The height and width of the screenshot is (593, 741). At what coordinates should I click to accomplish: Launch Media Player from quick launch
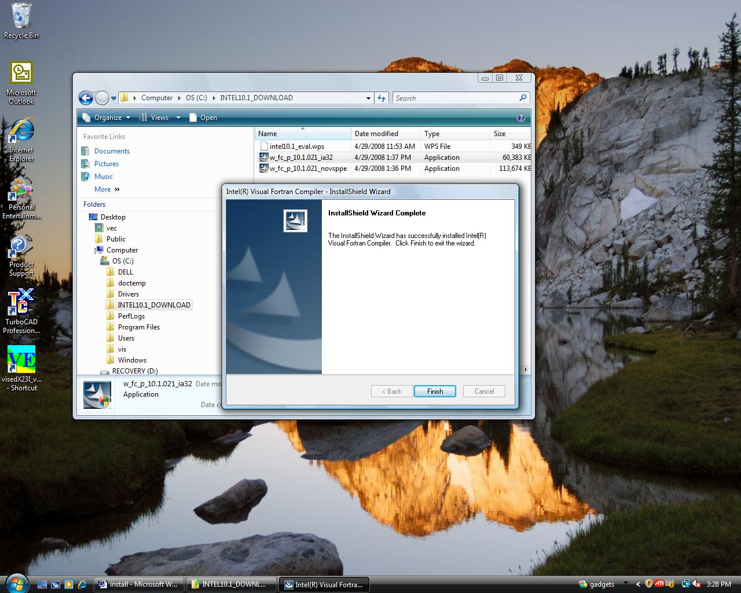click(x=69, y=584)
